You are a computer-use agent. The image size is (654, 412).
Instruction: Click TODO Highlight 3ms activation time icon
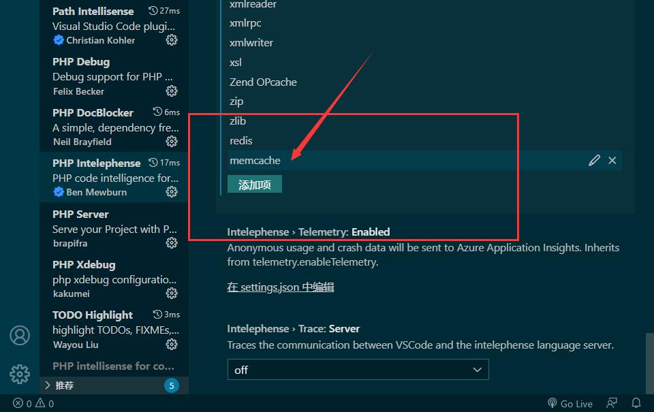click(x=157, y=314)
